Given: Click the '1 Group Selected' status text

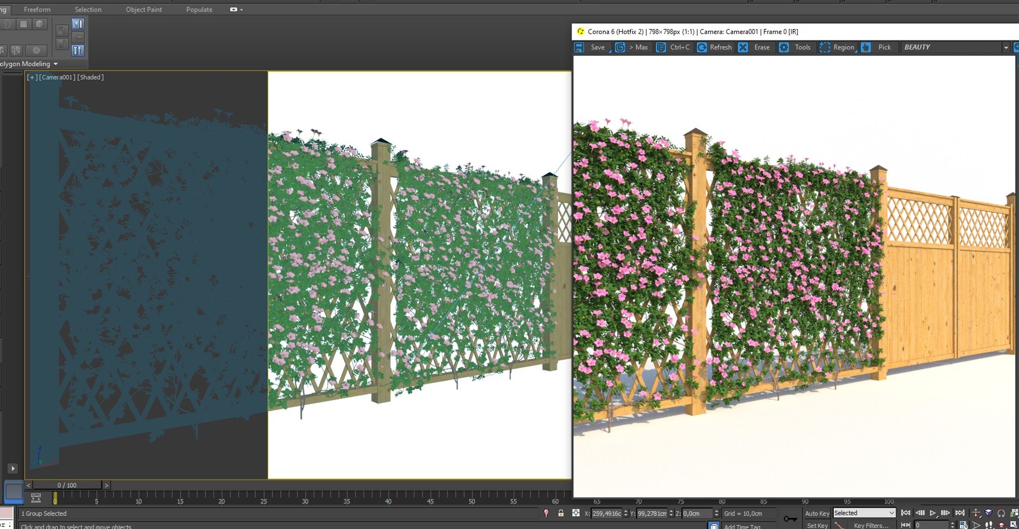Looking at the screenshot, I should point(44,514).
